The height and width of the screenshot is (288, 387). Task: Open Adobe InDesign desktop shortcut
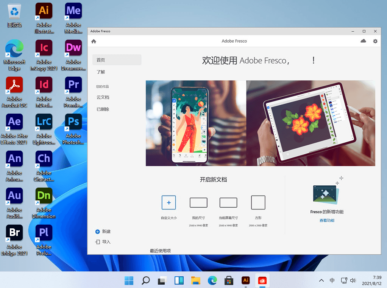[44, 92]
